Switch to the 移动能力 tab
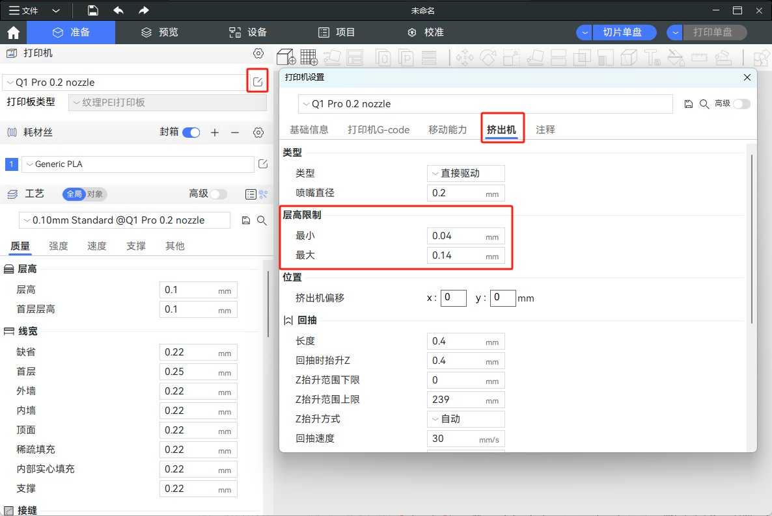This screenshot has height=516, width=772. pyautogui.click(x=447, y=130)
